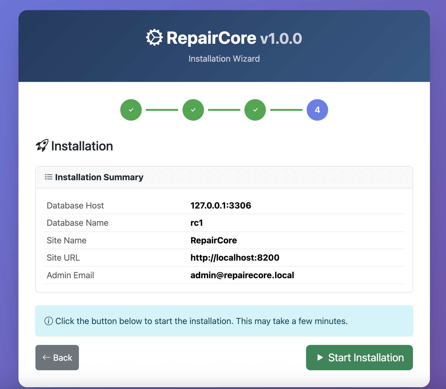Select step 4 in the progress indicator

[317, 110]
